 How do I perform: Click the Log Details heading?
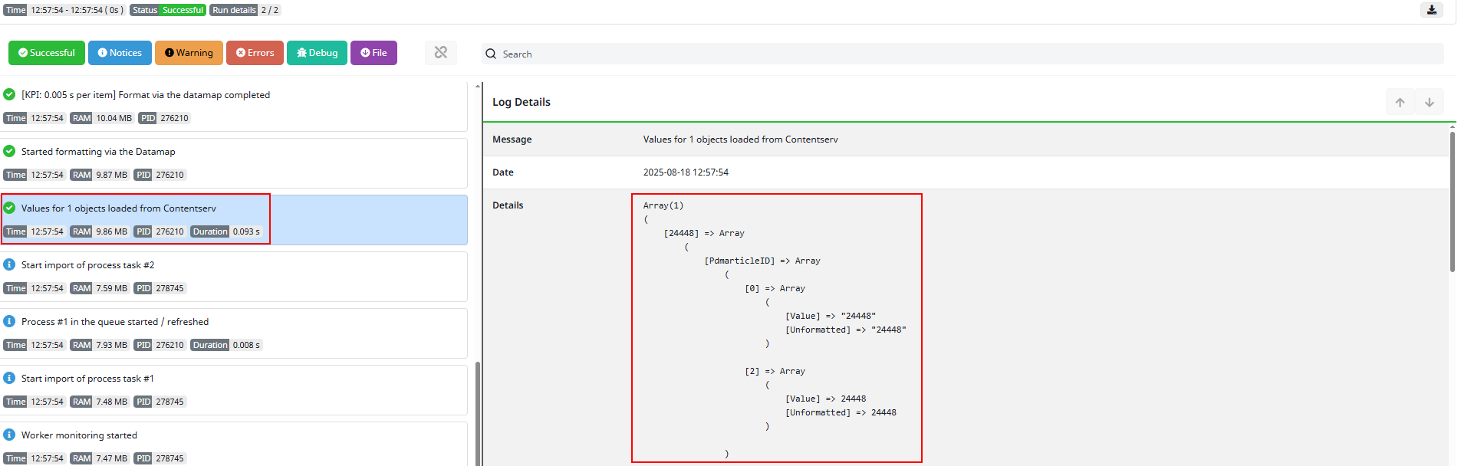(522, 102)
